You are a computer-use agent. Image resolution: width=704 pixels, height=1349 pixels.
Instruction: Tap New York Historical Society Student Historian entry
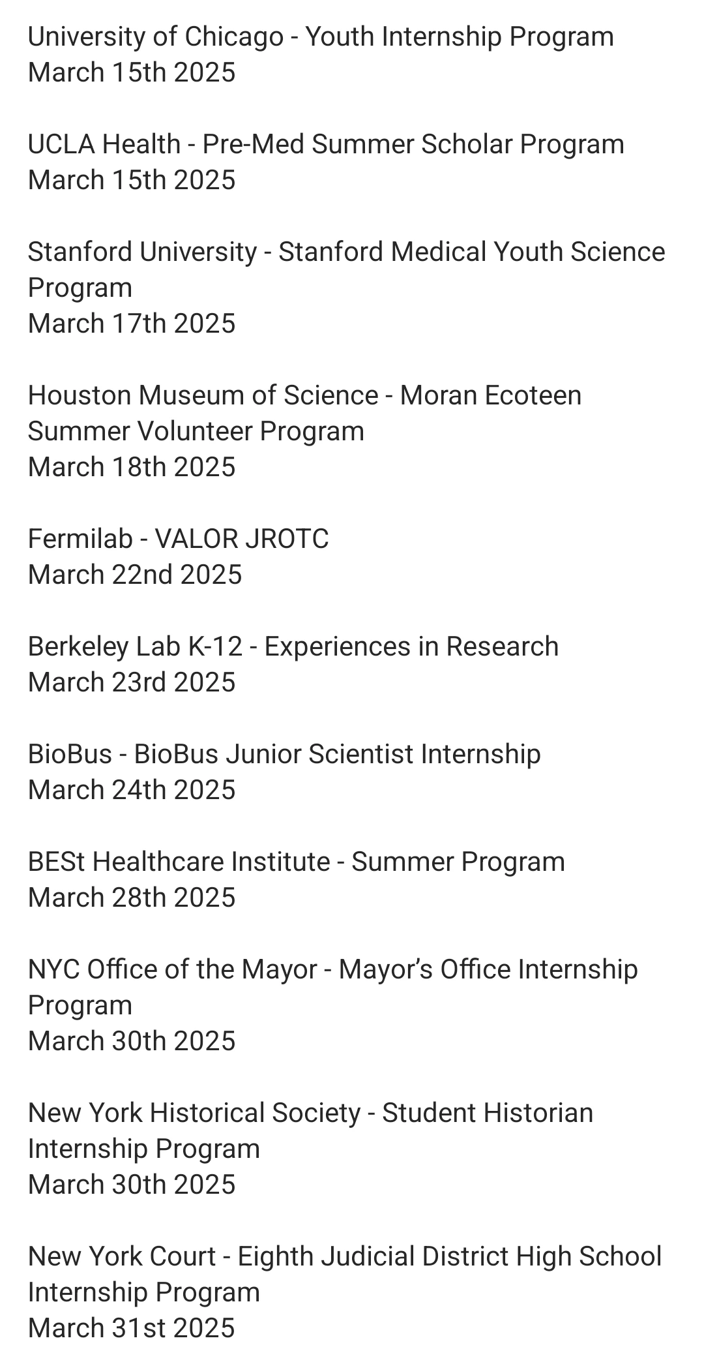pos(311,1130)
